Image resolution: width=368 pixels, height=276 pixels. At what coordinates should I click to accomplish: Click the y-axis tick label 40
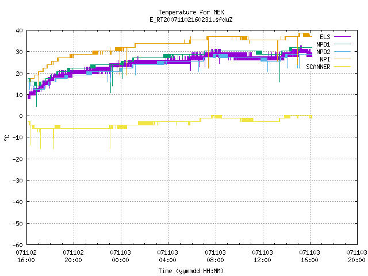[x=19, y=30]
